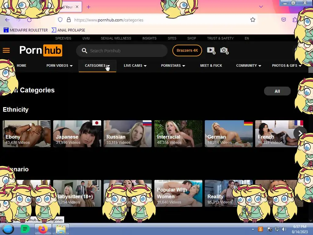Open the INSIGHTS top link
Viewport: 313px width, 235px height.
click(x=149, y=38)
